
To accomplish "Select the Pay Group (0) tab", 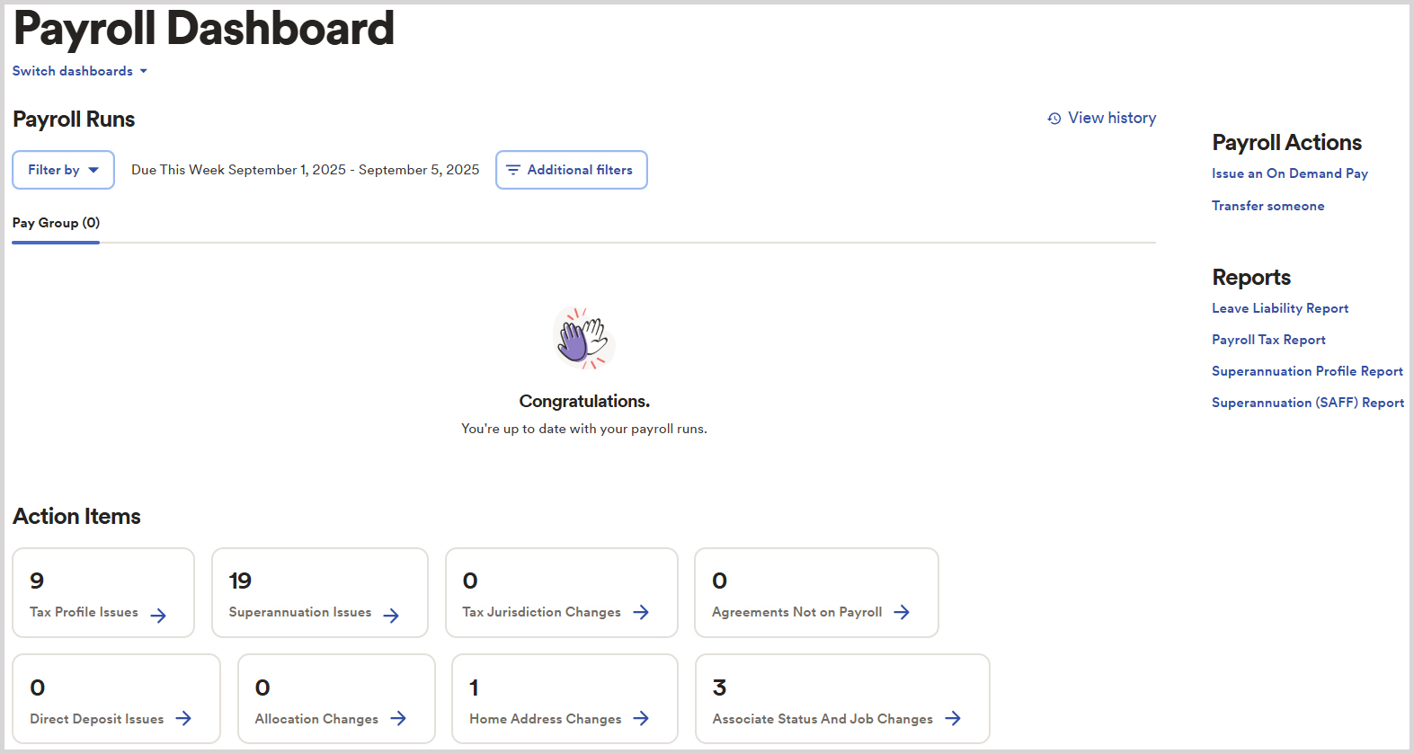I will pos(56,223).
